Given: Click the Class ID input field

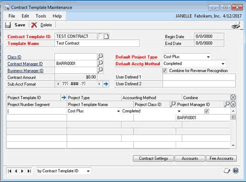Looking at the screenshot, I should [76, 57].
